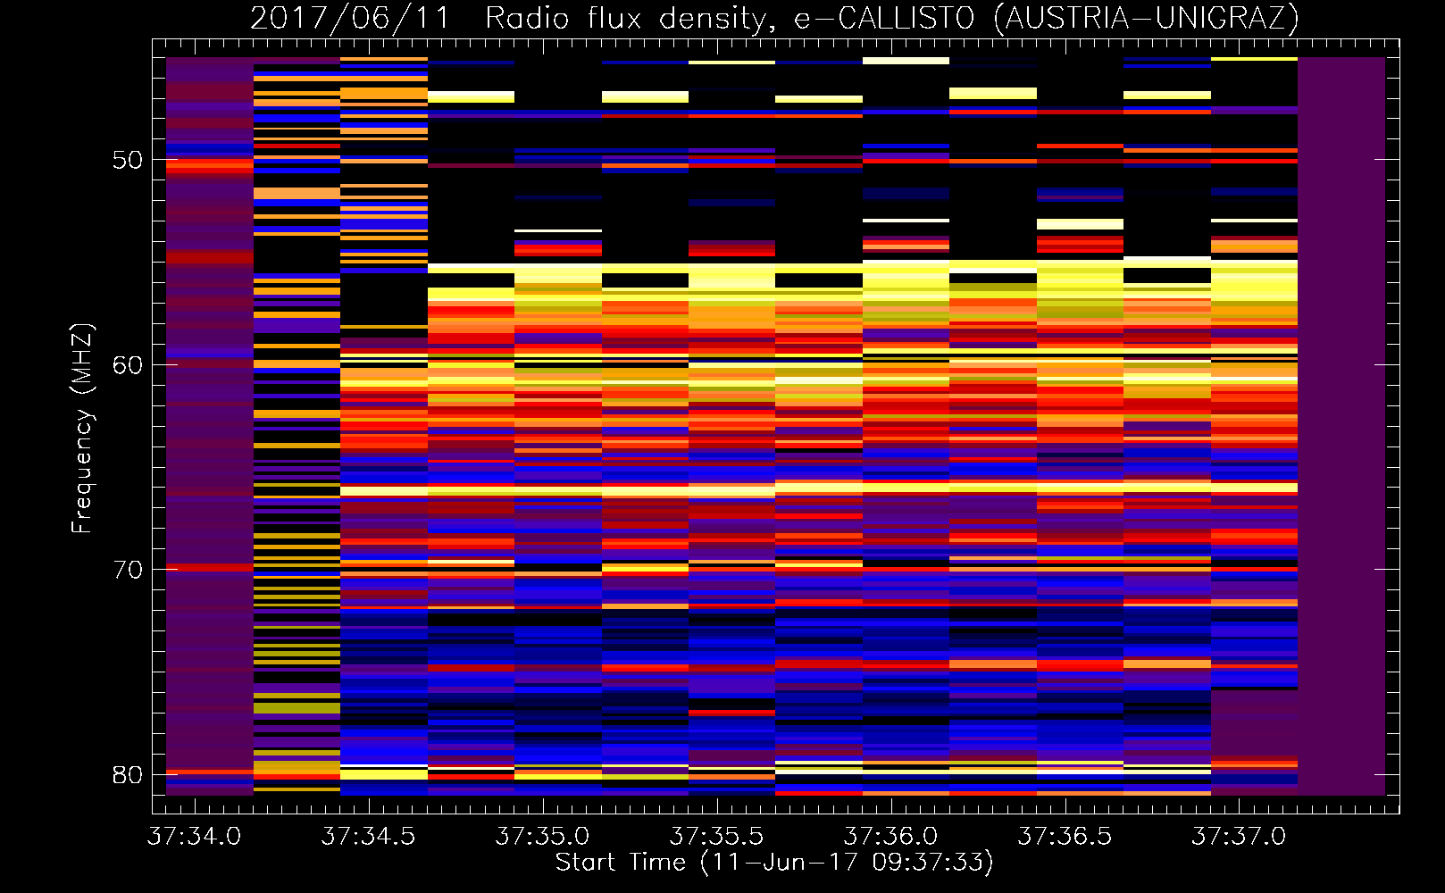
Task: Select the frequency tick label 60
Action: coord(128,364)
